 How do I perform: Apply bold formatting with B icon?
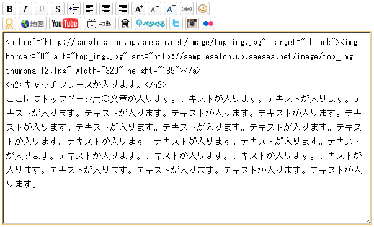click(x=9, y=9)
